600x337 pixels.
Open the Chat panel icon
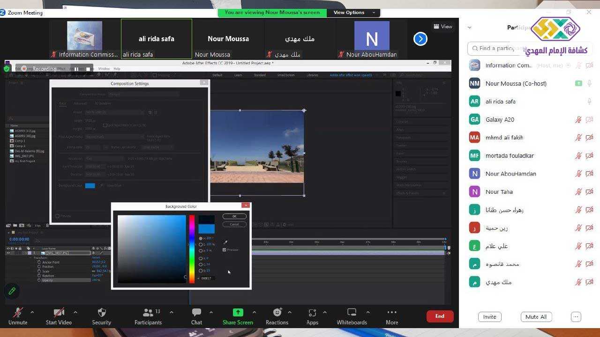click(196, 313)
